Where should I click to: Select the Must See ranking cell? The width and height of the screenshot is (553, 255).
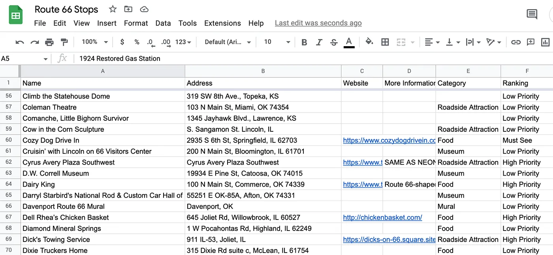[527, 141]
